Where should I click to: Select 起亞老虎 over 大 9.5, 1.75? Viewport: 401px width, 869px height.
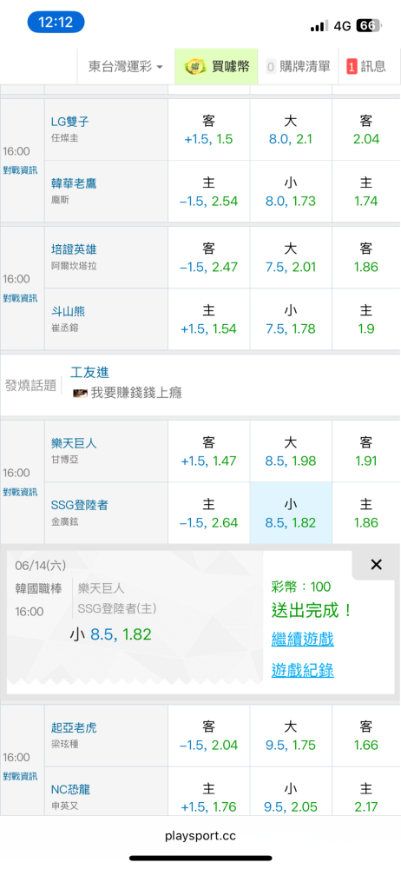[x=291, y=736]
